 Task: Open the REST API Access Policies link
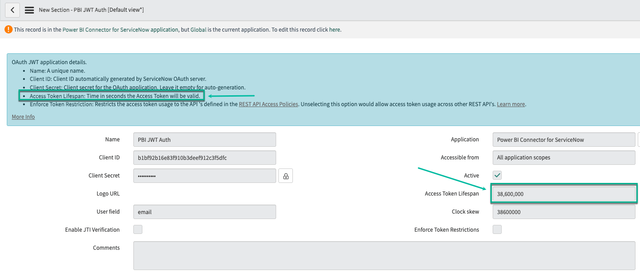click(x=268, y=104)
